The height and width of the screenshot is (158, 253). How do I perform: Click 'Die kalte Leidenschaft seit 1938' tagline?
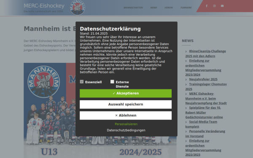pos(43,11)
